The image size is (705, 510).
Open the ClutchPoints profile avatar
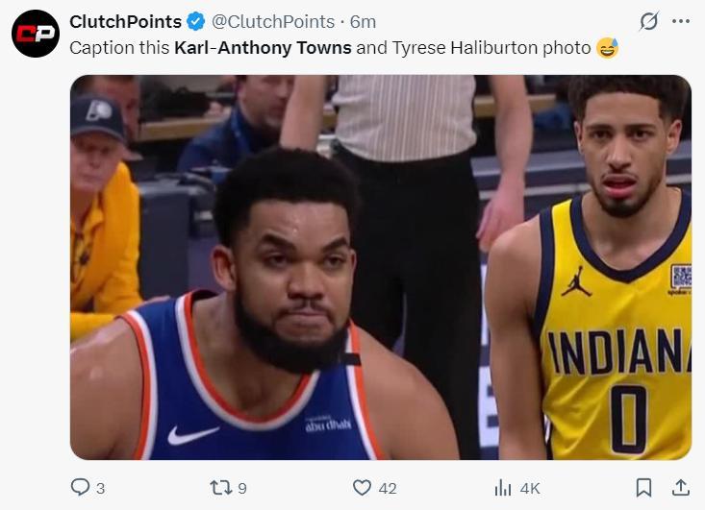coord(35,33)
